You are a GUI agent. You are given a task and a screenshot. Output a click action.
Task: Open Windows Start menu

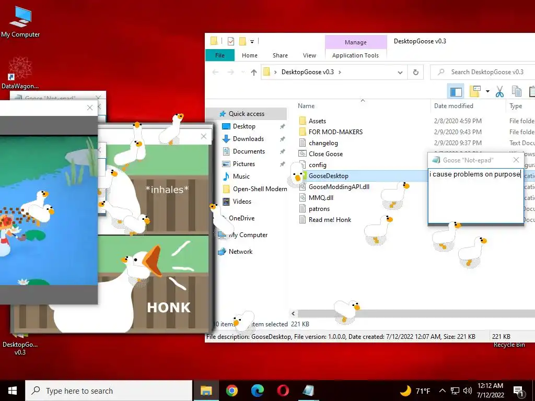pos(13,391)
